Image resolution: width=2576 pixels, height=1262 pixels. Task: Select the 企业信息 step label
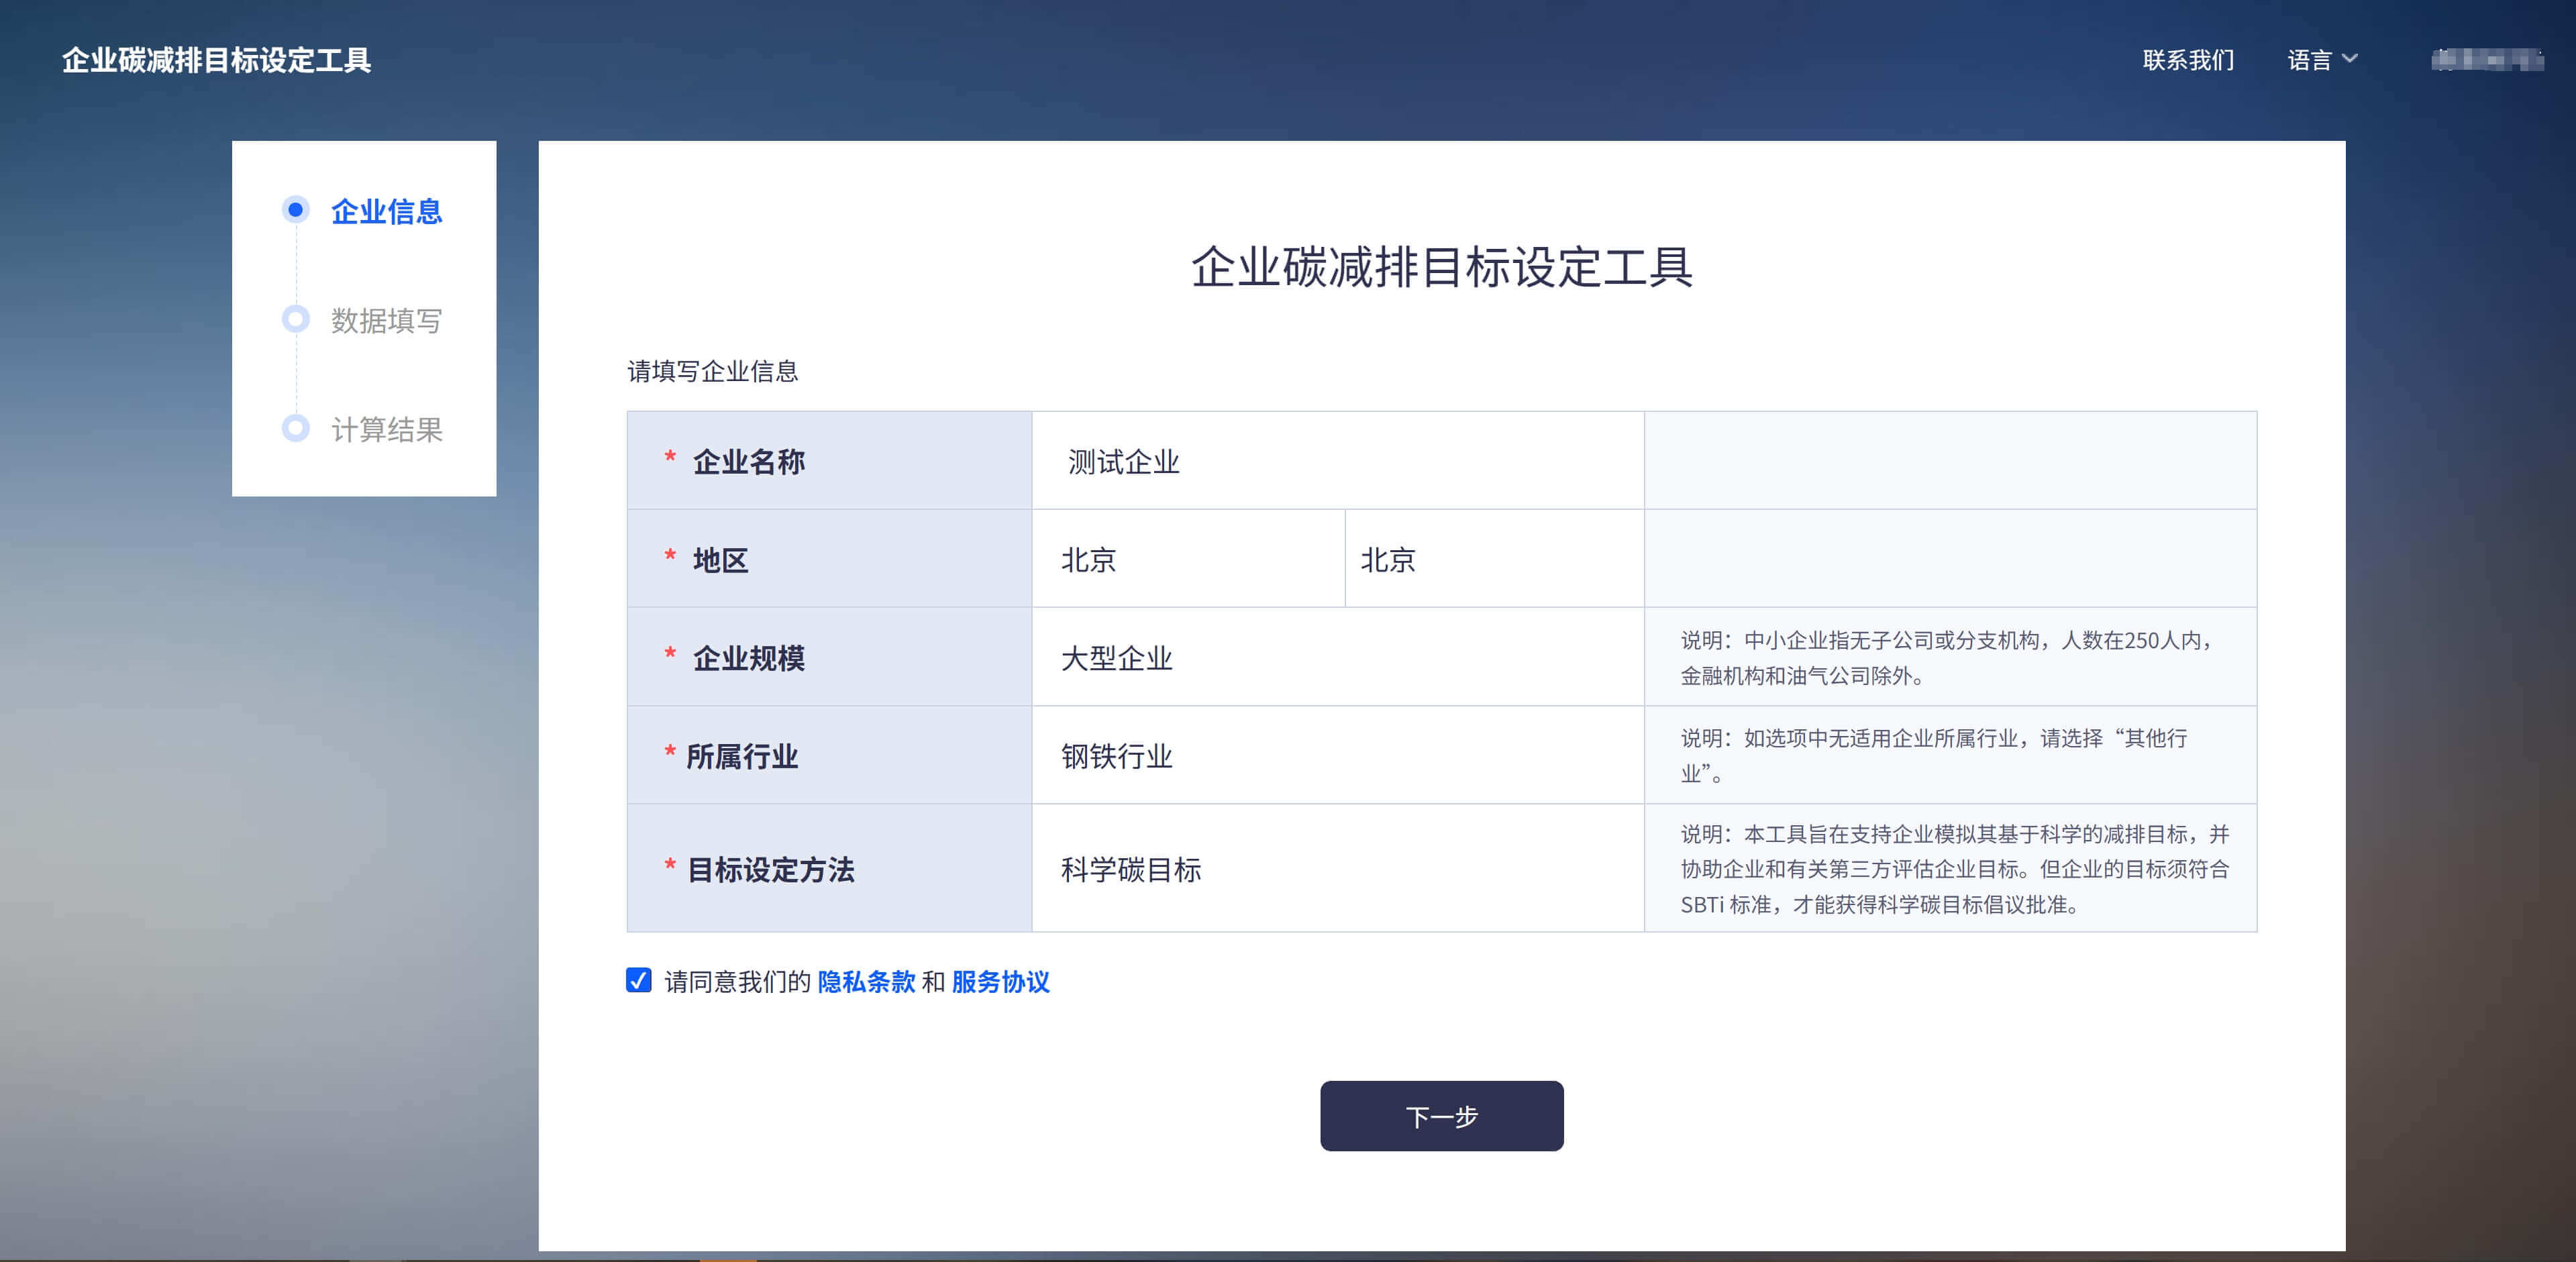(x=387, y=211)
